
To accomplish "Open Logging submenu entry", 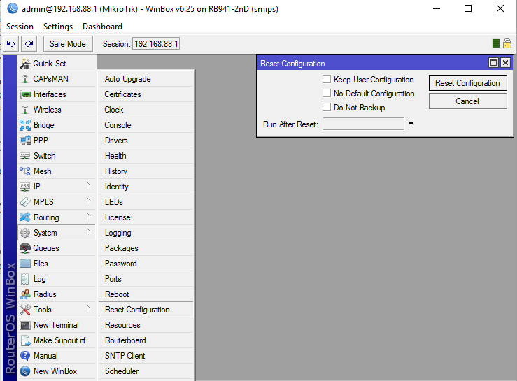I will (146, 233).
